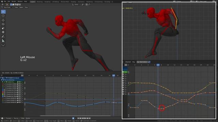218x122 pixels.
Task: Switch to the UV Editing workspace tab
Action: pos(56,2)
